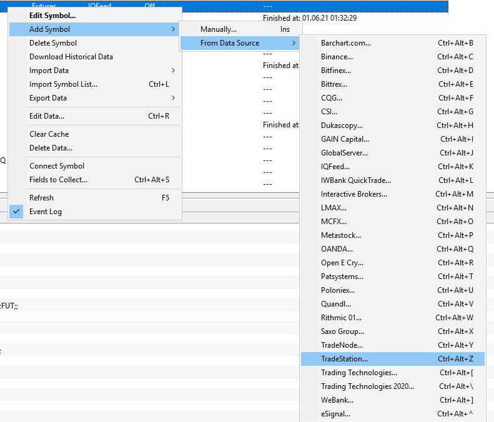Screen dimensions: 494x422
Task: Expand From Data Source submenu
Action: (x=240, y=43)
